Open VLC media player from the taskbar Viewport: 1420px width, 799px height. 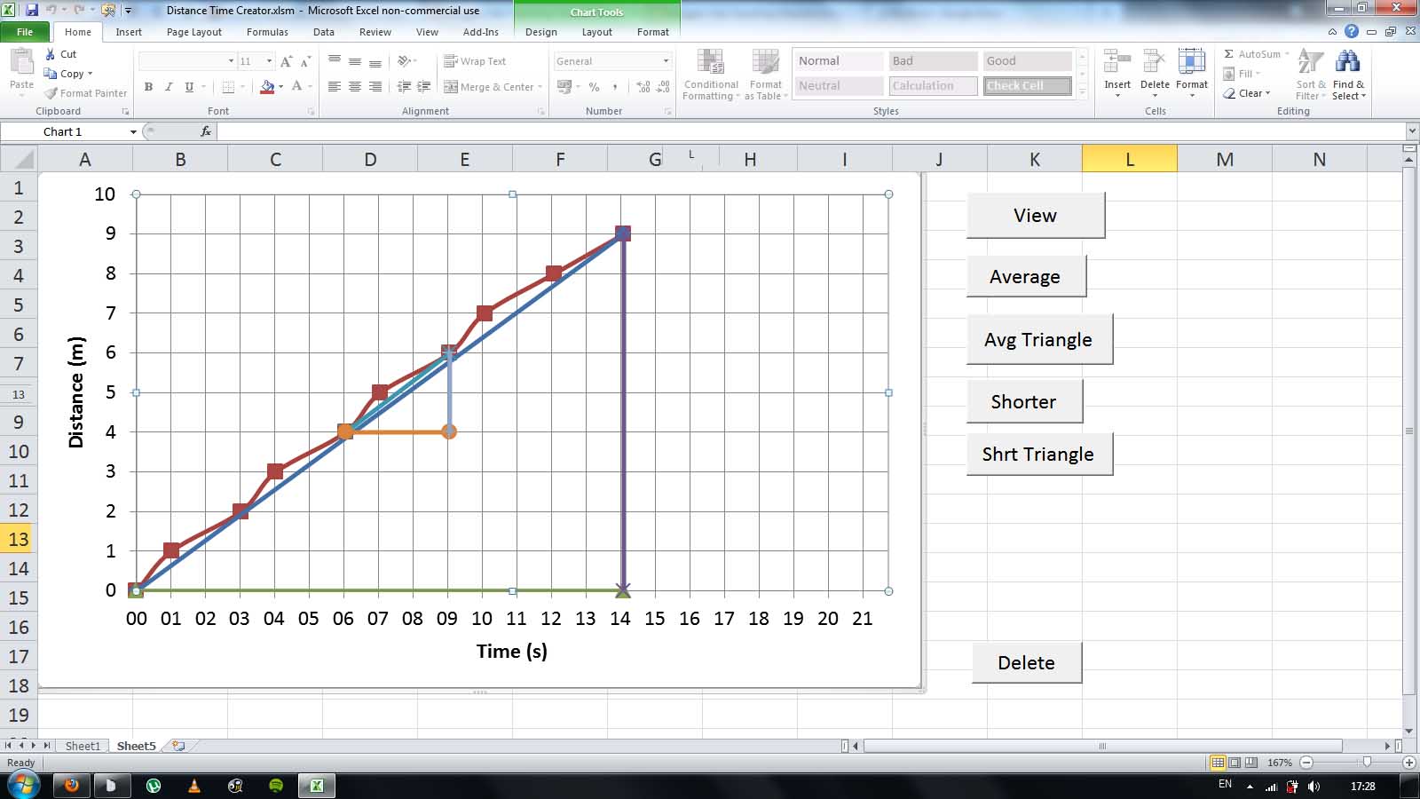(194, 785)
